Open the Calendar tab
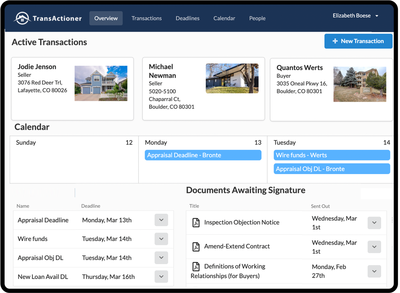The image size is (400, 293). coord(224,18)
